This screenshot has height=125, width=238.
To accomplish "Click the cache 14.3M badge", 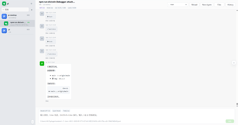I will pos(72,8).
